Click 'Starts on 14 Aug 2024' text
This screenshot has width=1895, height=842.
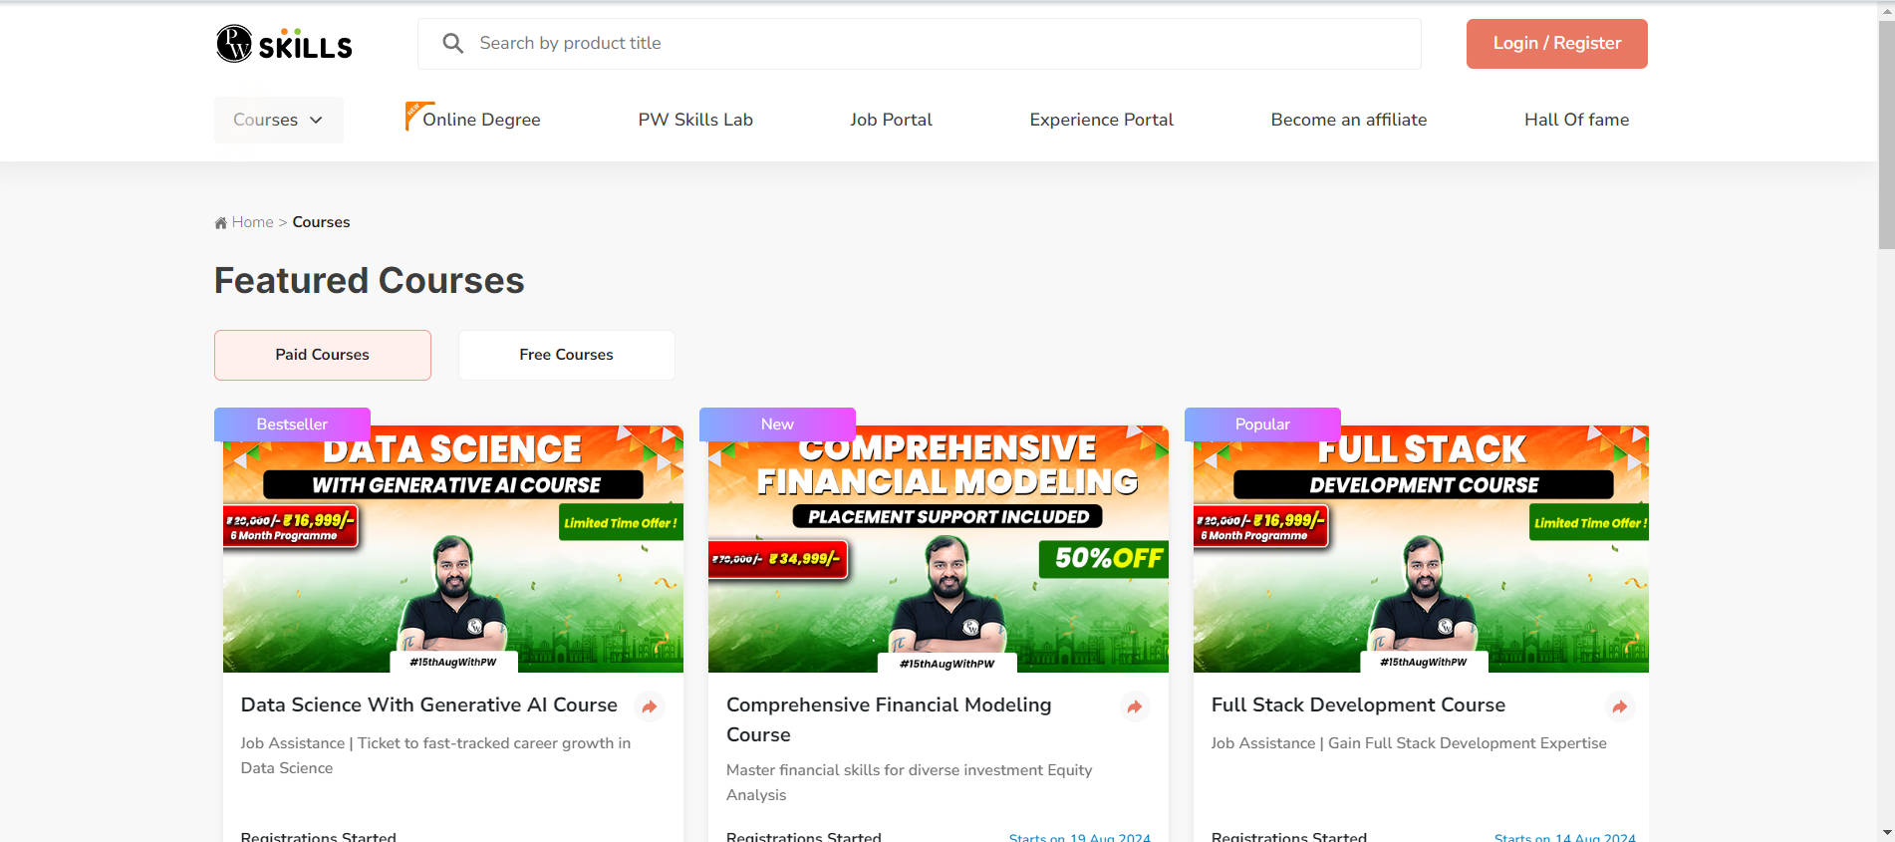[1565, 837]
